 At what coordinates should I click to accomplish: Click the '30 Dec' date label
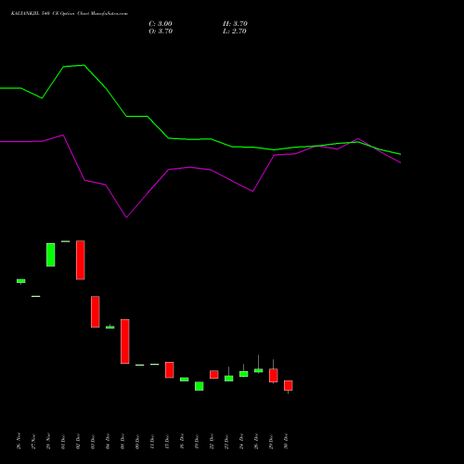coord(286,442)
